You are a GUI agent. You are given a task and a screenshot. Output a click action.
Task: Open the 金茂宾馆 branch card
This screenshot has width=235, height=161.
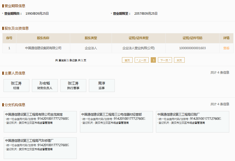[x=40, y=122]
